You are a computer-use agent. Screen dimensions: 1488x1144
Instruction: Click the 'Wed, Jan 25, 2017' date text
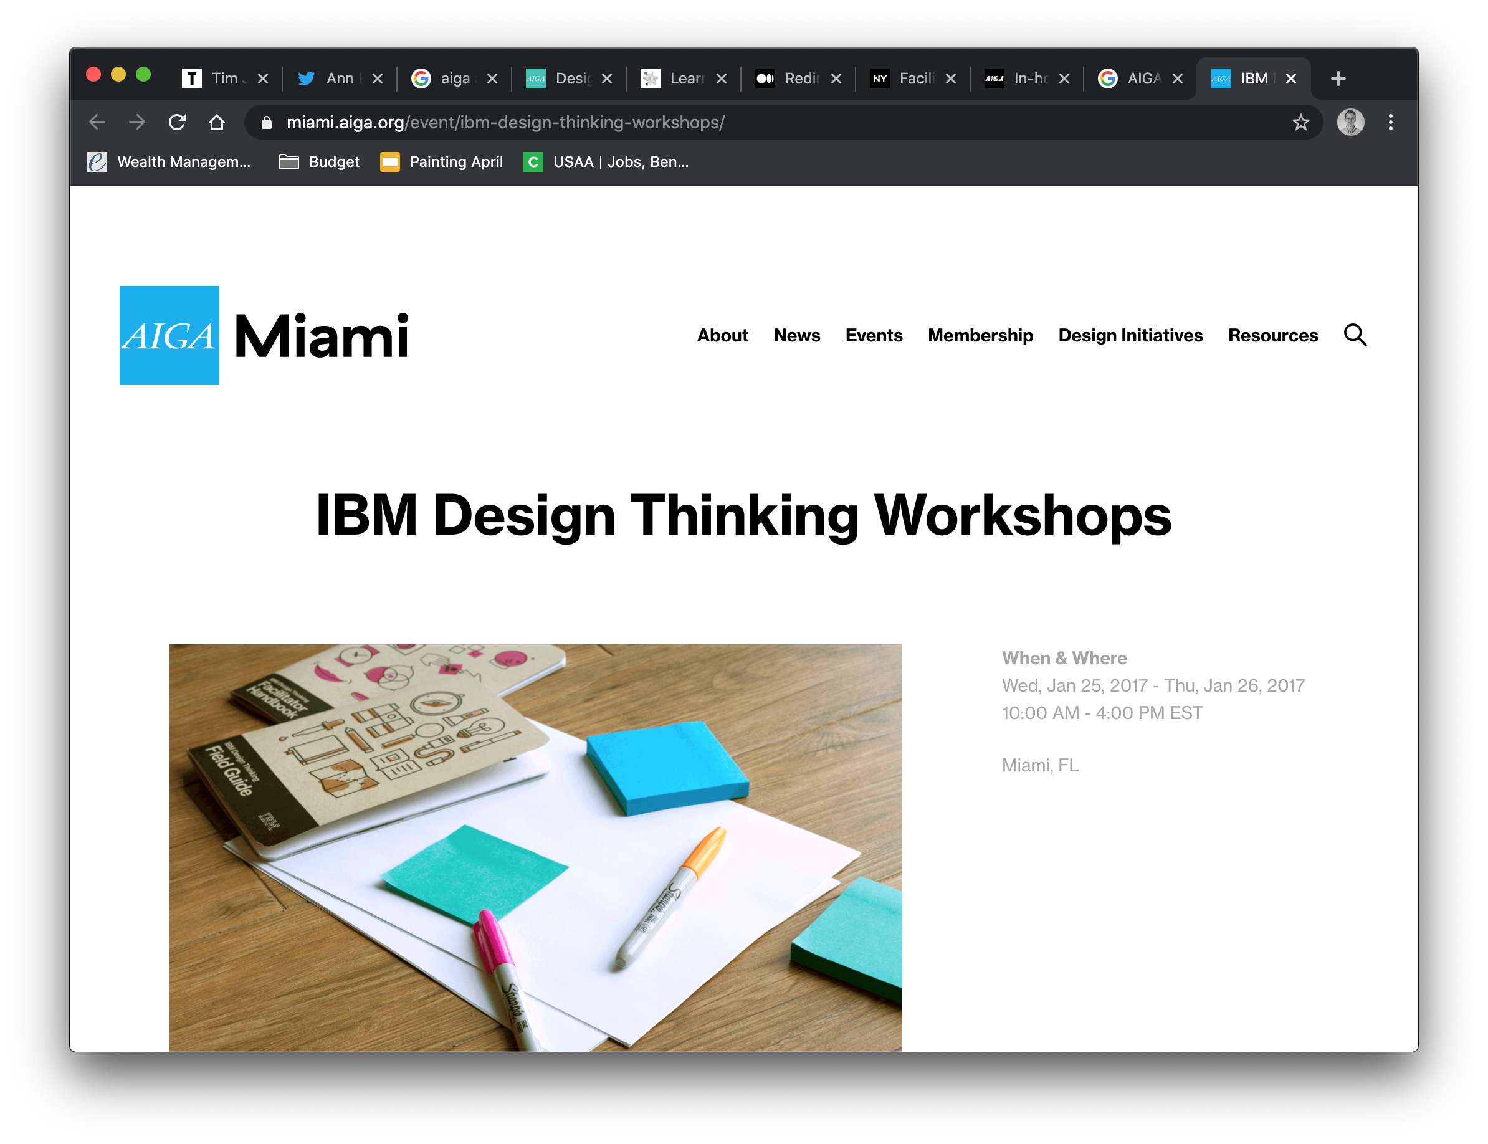1074,685
